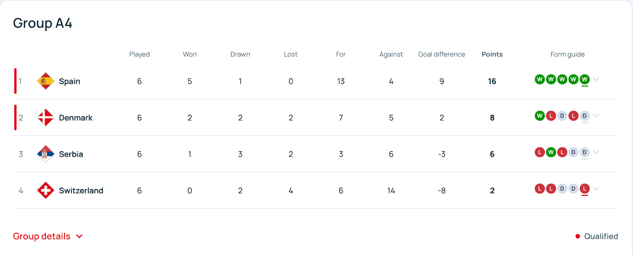633x255 pixels.
Task: Open the Switzerland team link
Action: pos(81,191)
